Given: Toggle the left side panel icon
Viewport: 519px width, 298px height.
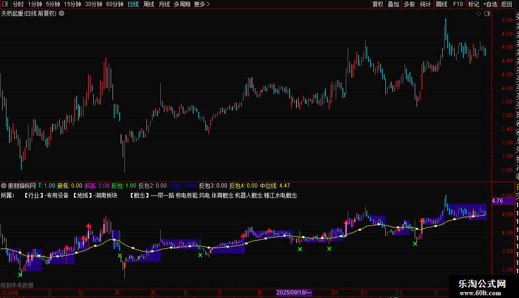Looking at the screenshot, I should tap(5, 4).
